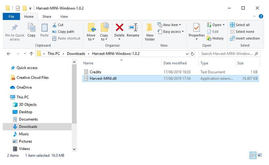Screen dimensions: 269x165
Task: Switch to the Share ribbon tab
Action: coord(47,17)
